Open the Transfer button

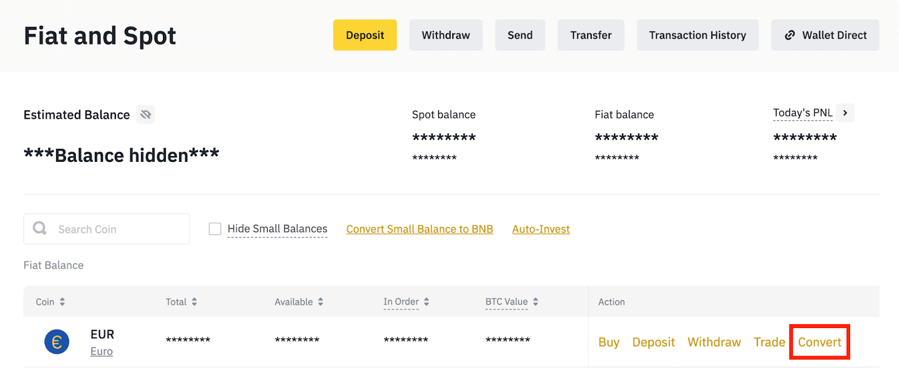591,35
